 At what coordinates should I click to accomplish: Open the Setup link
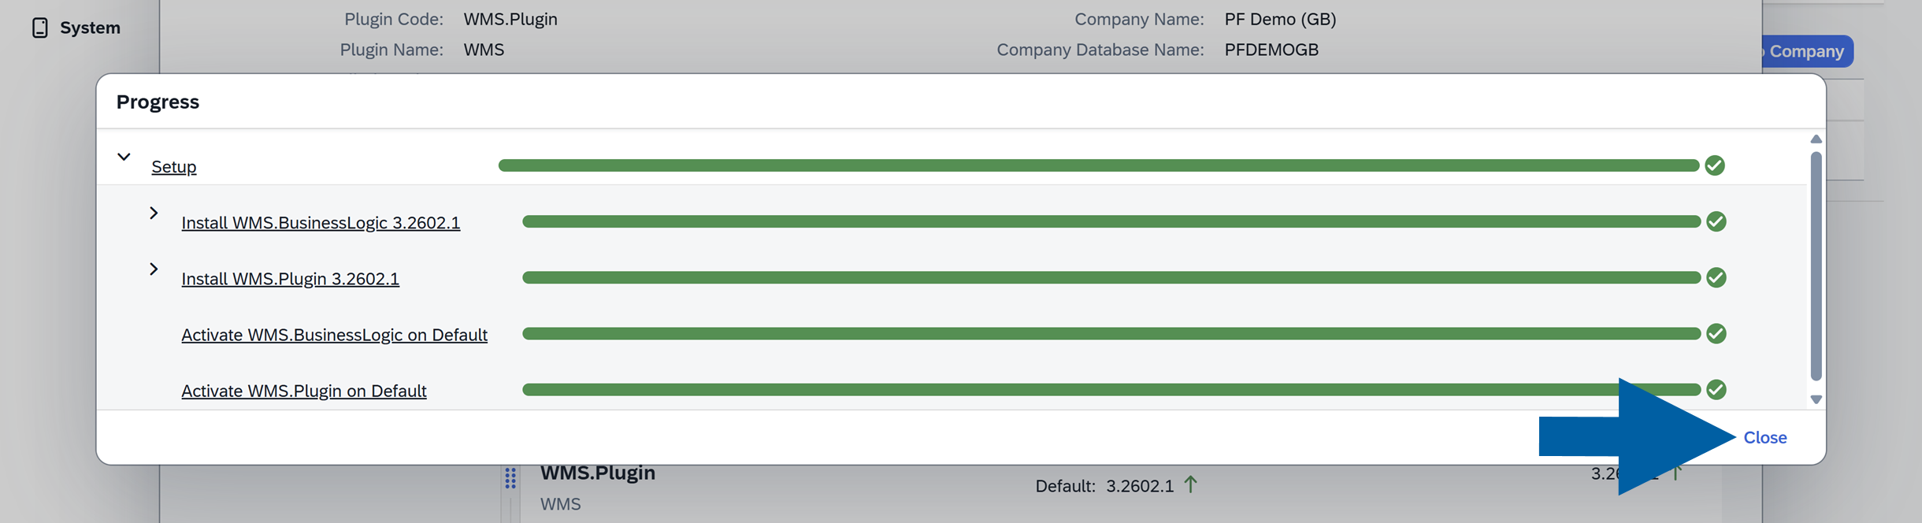tap(173, 167)
